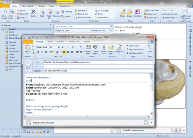Toggle High Importance tag on message
This screenshot has width=193, height=138.
point(135,50)
